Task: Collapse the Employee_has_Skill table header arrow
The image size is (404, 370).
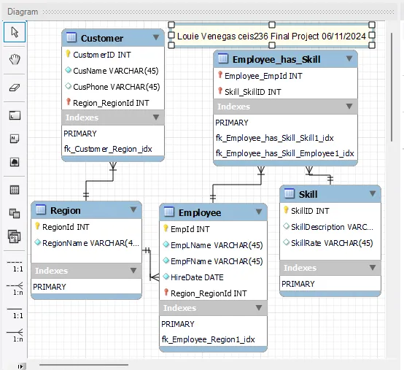Action: click(x=349, y=58)
